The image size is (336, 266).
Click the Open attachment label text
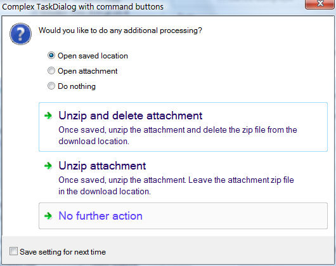click(x=87, y=71)
